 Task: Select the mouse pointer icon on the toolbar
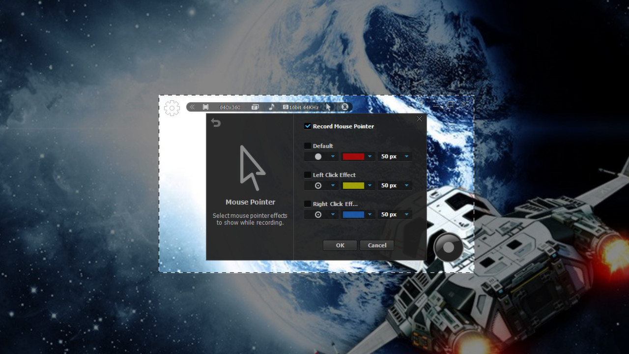tap(328, 107)
